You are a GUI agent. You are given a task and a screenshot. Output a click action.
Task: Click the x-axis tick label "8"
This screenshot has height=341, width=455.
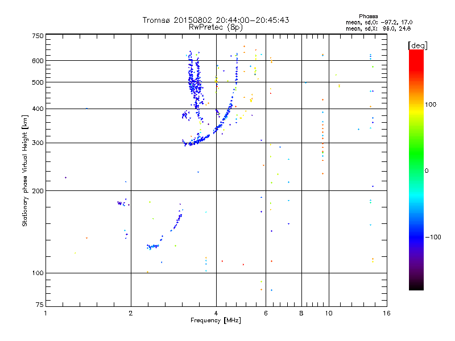click(x=301, y=313)
